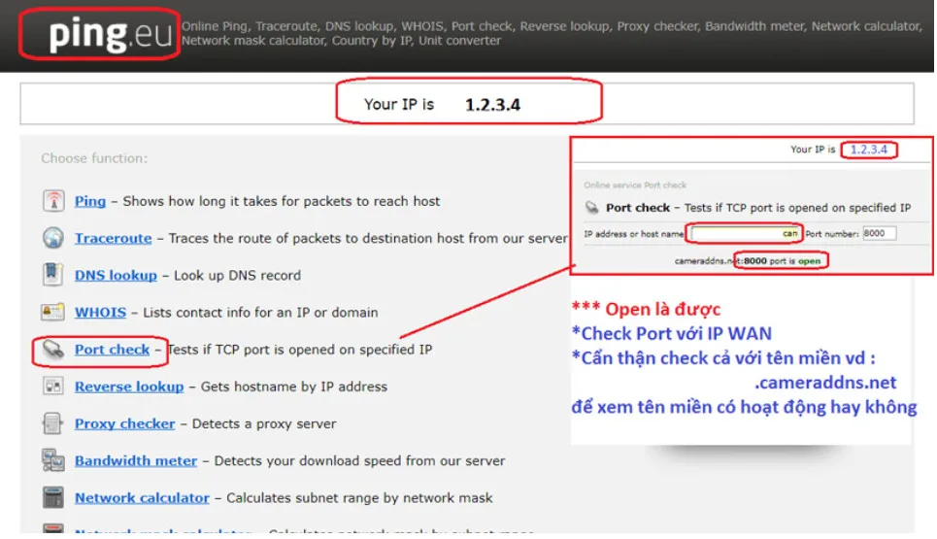Click the 1.2.3.4 IP link in the inset

pyautogui.click(x=869, y=150)
